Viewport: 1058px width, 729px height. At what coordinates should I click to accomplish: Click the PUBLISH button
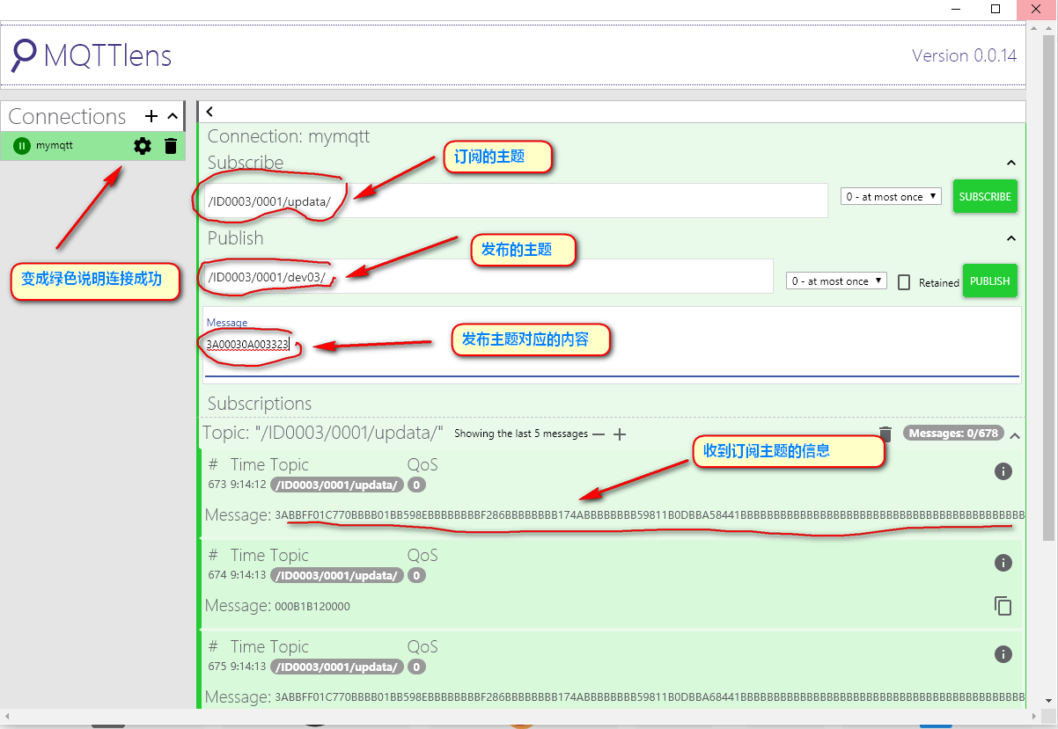[x=990, y=281]
